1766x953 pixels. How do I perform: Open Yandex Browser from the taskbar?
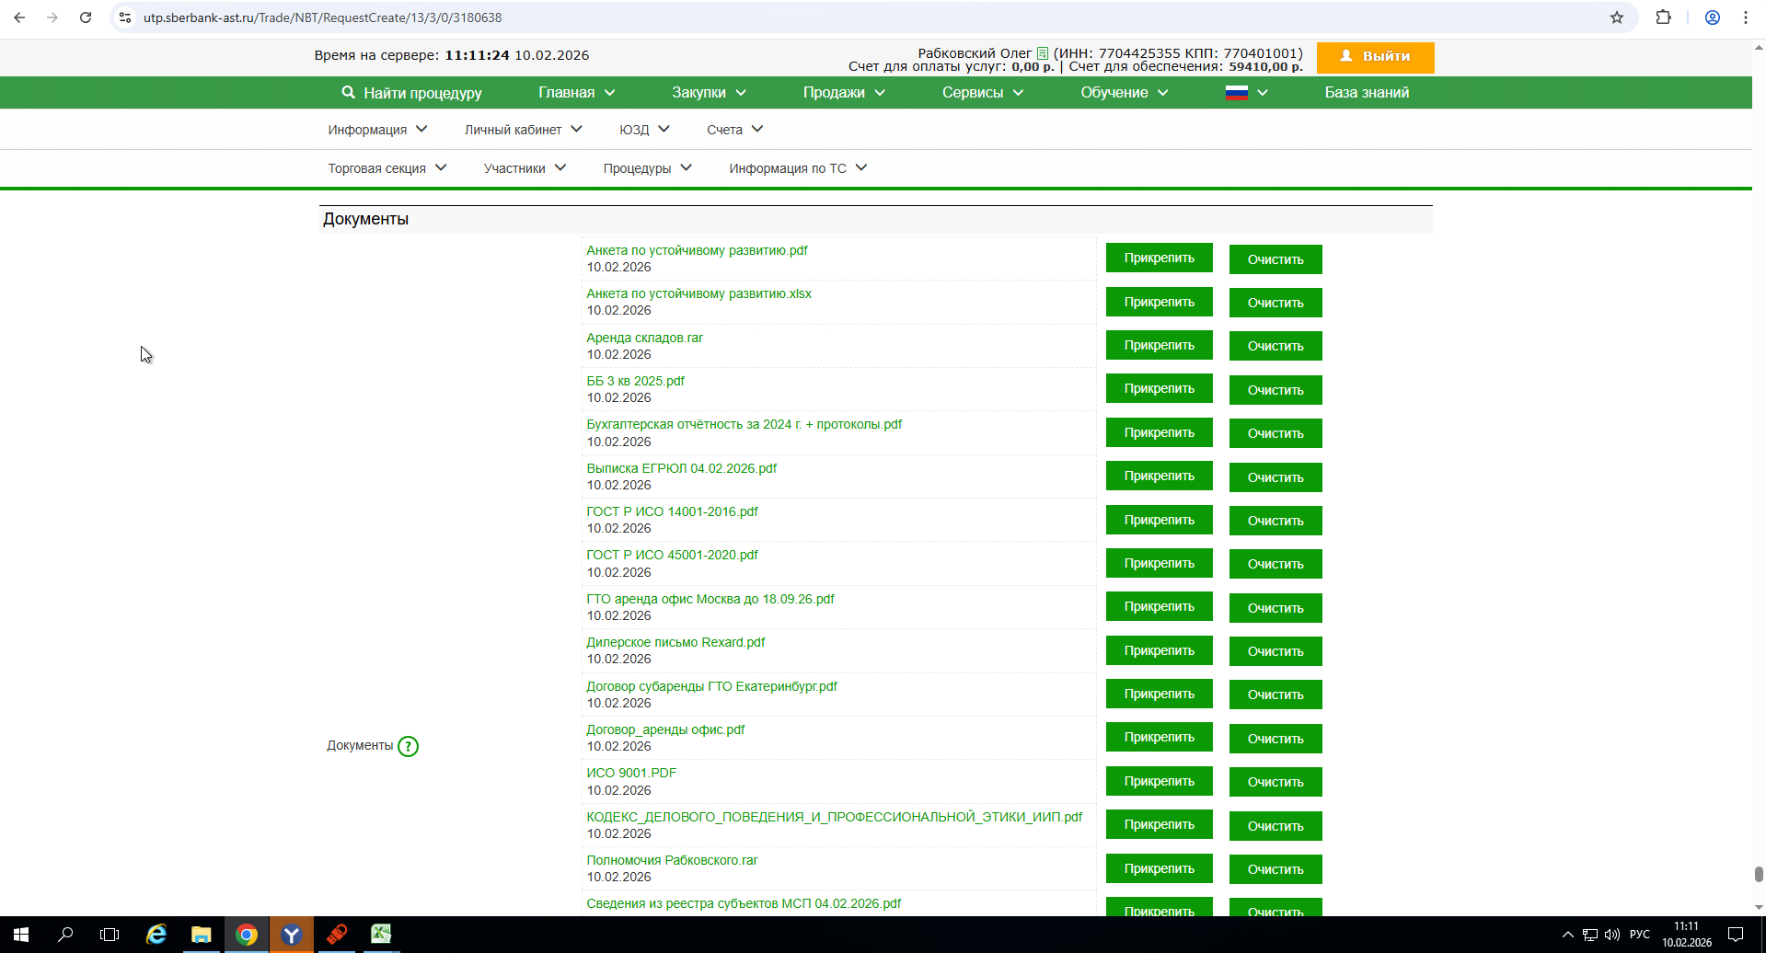pos(291,935)
